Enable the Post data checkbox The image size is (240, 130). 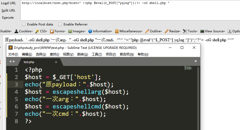click(x=23, y=24)
